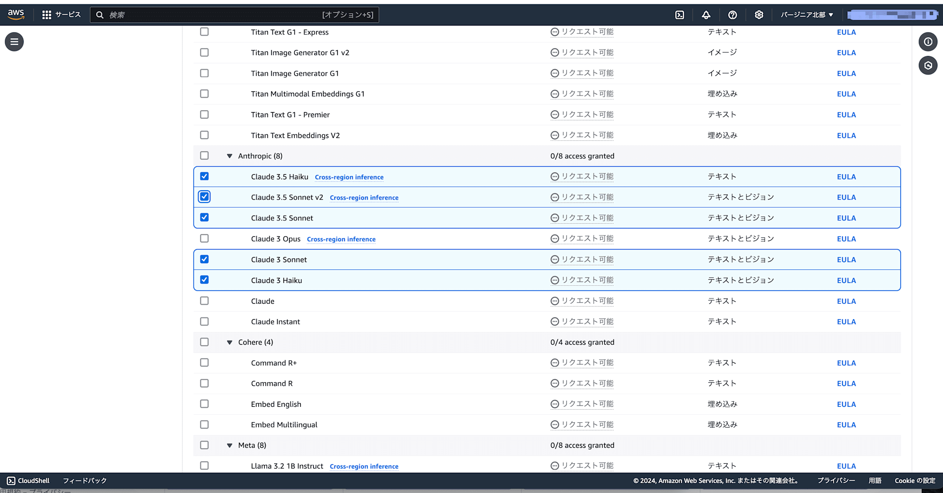Open EULA for Embed English
The image size is (943, 493).
[x=846, y=404]
